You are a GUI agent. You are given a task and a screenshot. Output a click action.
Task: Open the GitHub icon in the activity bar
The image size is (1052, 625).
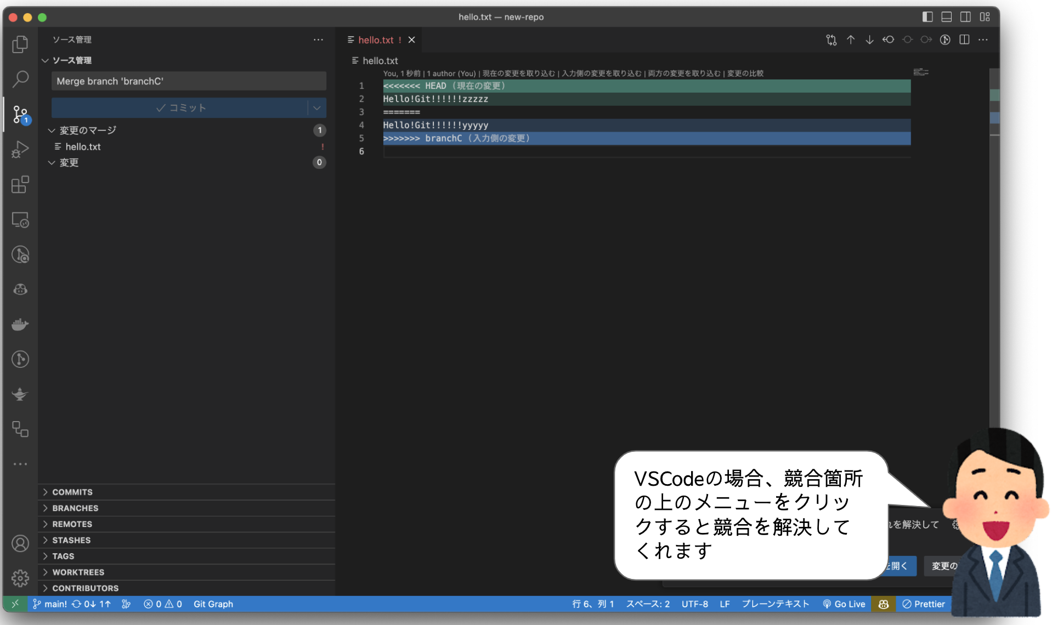point(20,289)
